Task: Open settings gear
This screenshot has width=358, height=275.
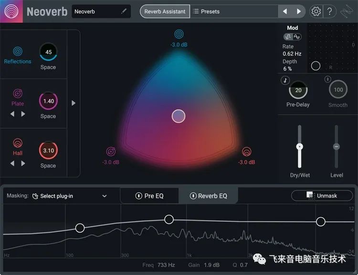Action: [x=316, y=11]
